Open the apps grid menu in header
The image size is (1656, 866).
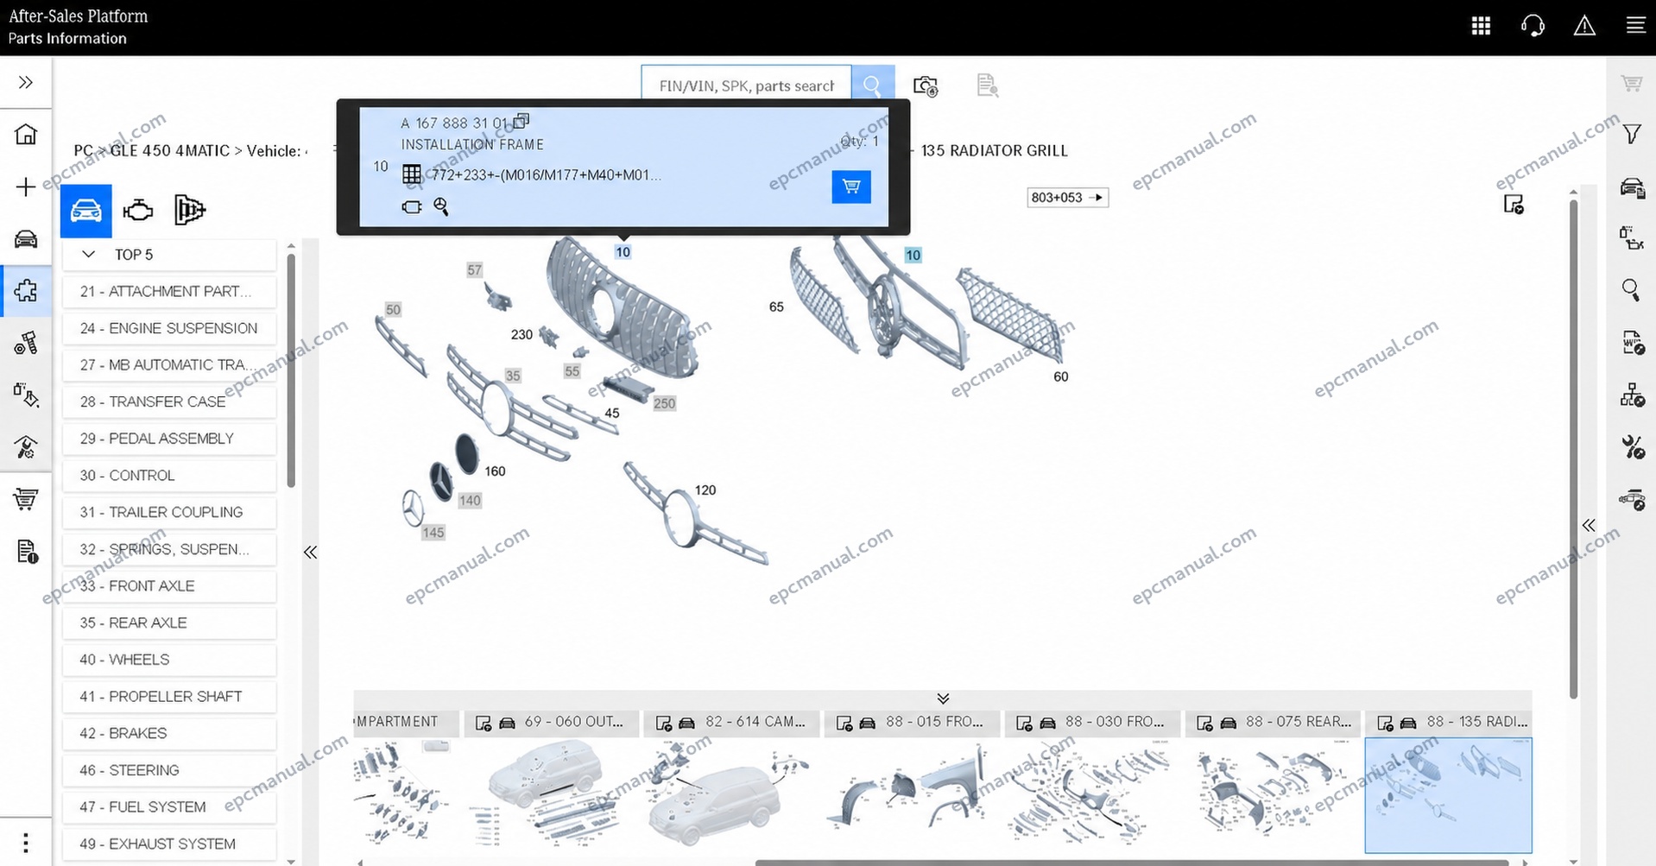(x=1481, y=26)
